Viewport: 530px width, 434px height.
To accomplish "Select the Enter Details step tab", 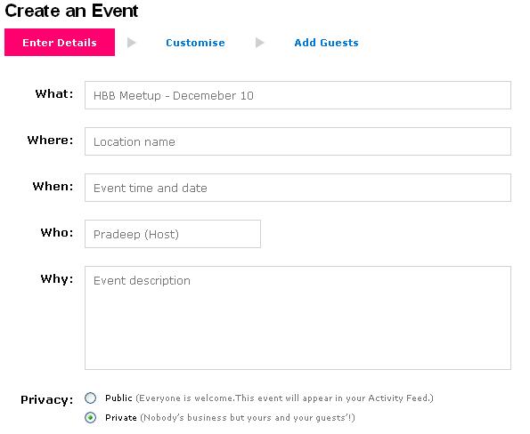I will click(x=60, y=42).
